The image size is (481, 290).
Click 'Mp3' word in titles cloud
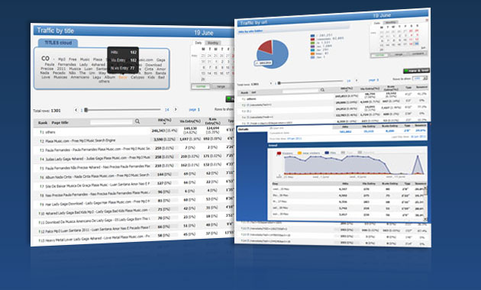(62, 60)
